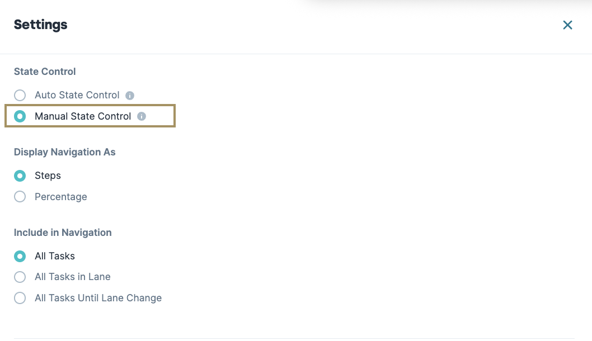The height and width of the screenshot is (341, 592).
Task: Select the Manual State Control radio button
Action: pos(20,116)
